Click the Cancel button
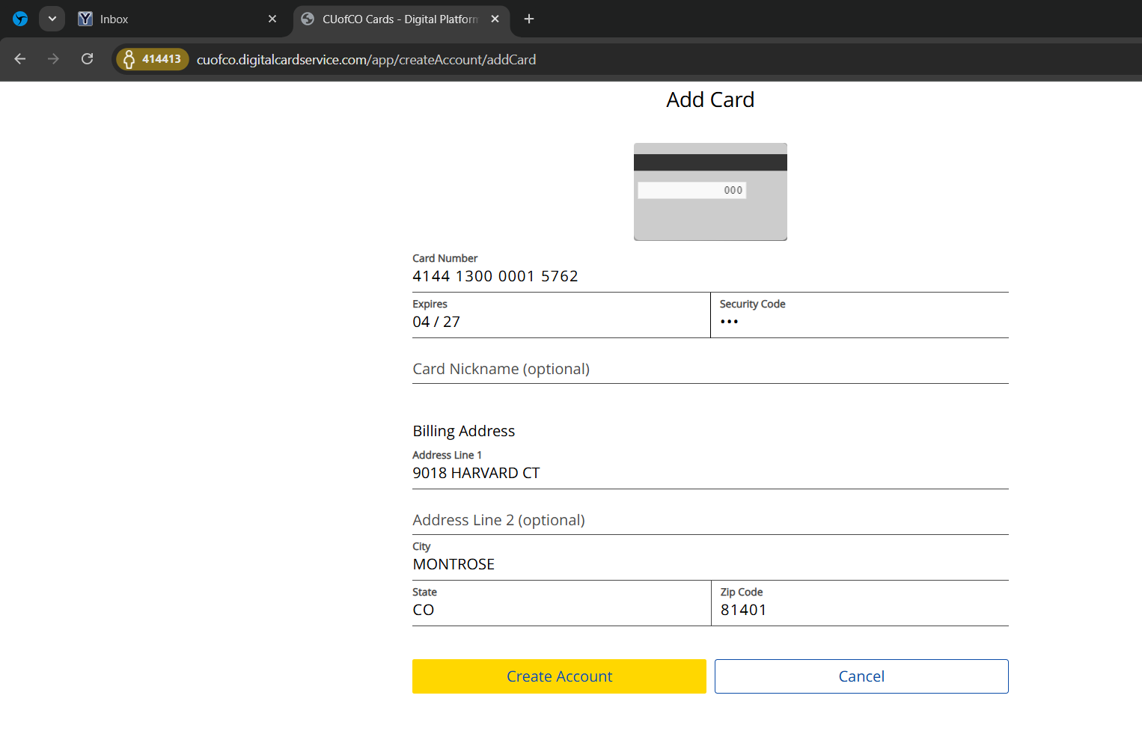 [861, 676]
